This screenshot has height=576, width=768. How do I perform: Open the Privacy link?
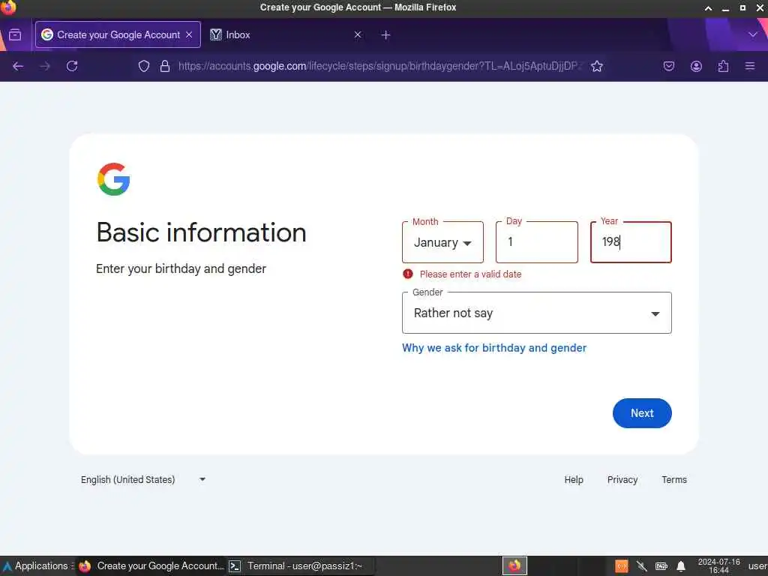[x=622, y=479]
